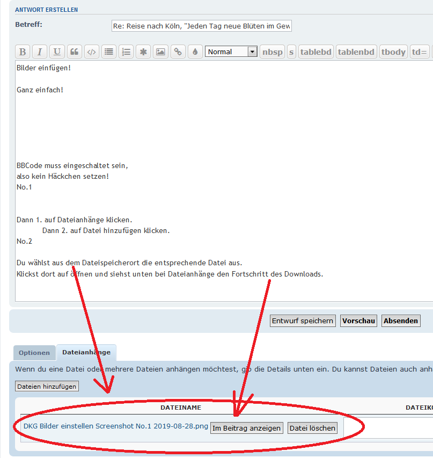Screen dimensions: 433x458
Task: Toggle bold formatting in the editor toolbar
Action: pyautogui.click(x=23, y=52)
